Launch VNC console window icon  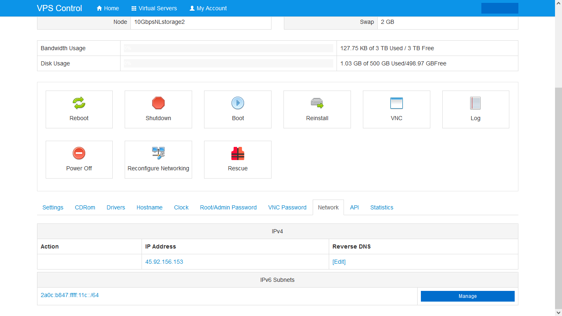(x=396, y=103)
